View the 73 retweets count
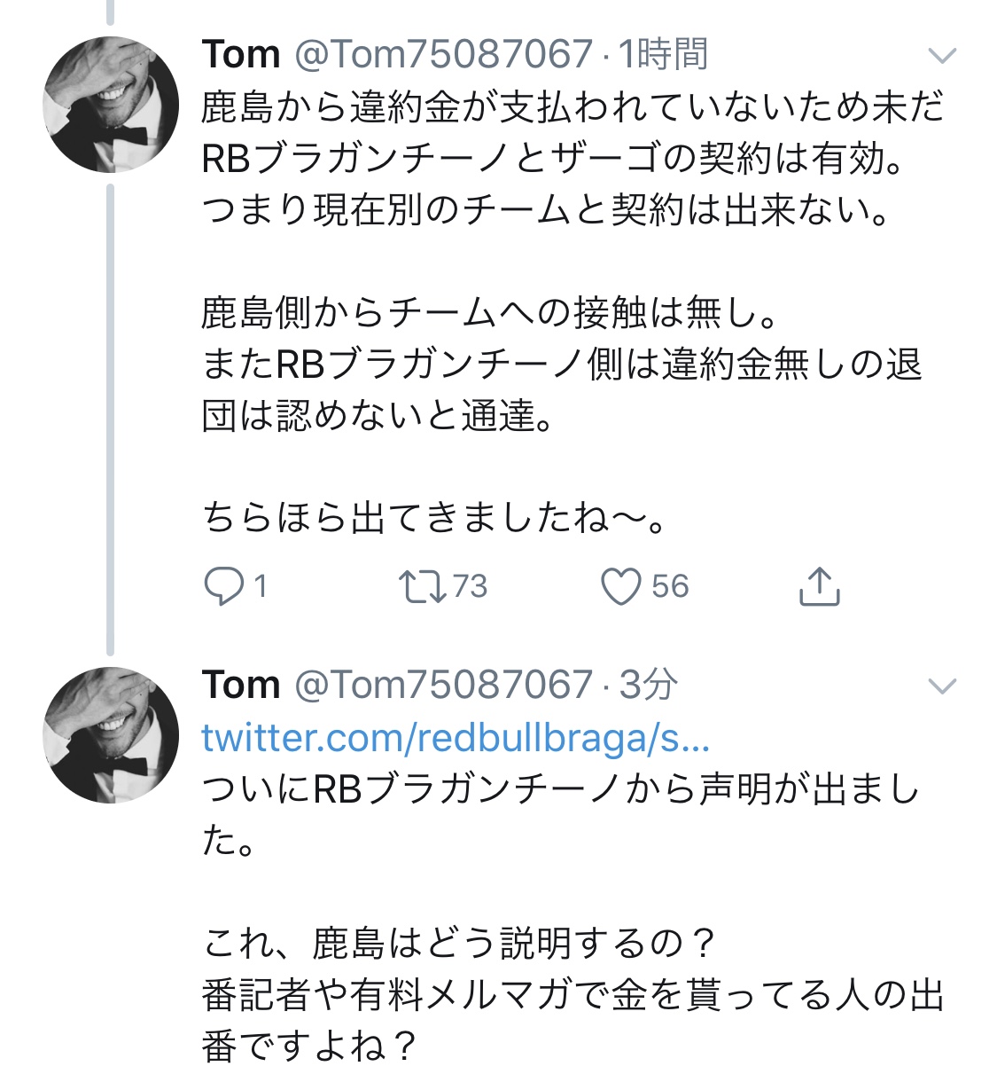Image resolution: width=997 pixels, height=1082 pixels. (x=470, y=586)
